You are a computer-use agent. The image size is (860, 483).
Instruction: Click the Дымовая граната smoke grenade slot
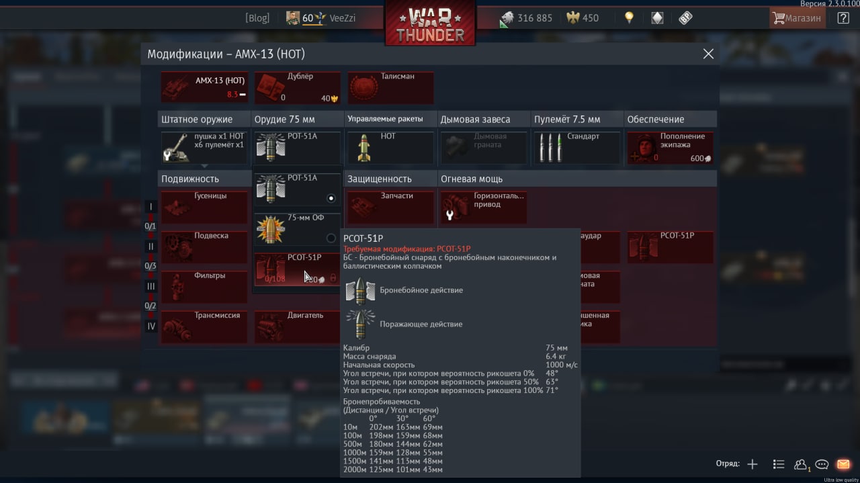[x=484, y=148]
